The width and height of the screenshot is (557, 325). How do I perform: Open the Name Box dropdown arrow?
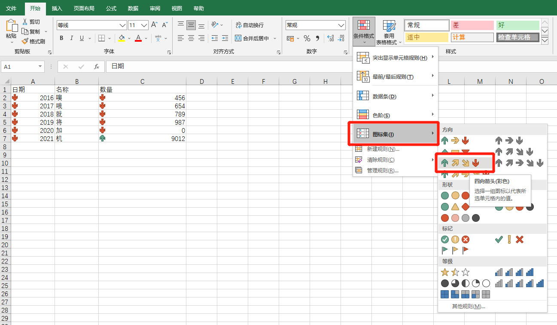(40, 67)
